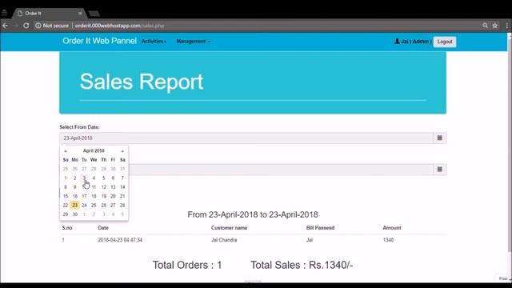The image size is (512, 288).
Task: Pick greyed May 5 in the calendar
Action: click(x=122, y=214)
